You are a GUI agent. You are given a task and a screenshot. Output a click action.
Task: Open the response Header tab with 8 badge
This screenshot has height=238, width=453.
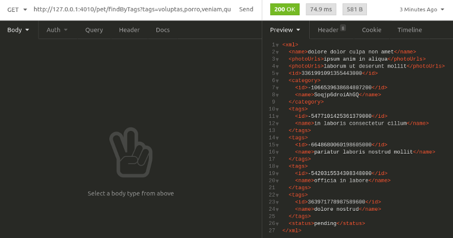(331, 30)
